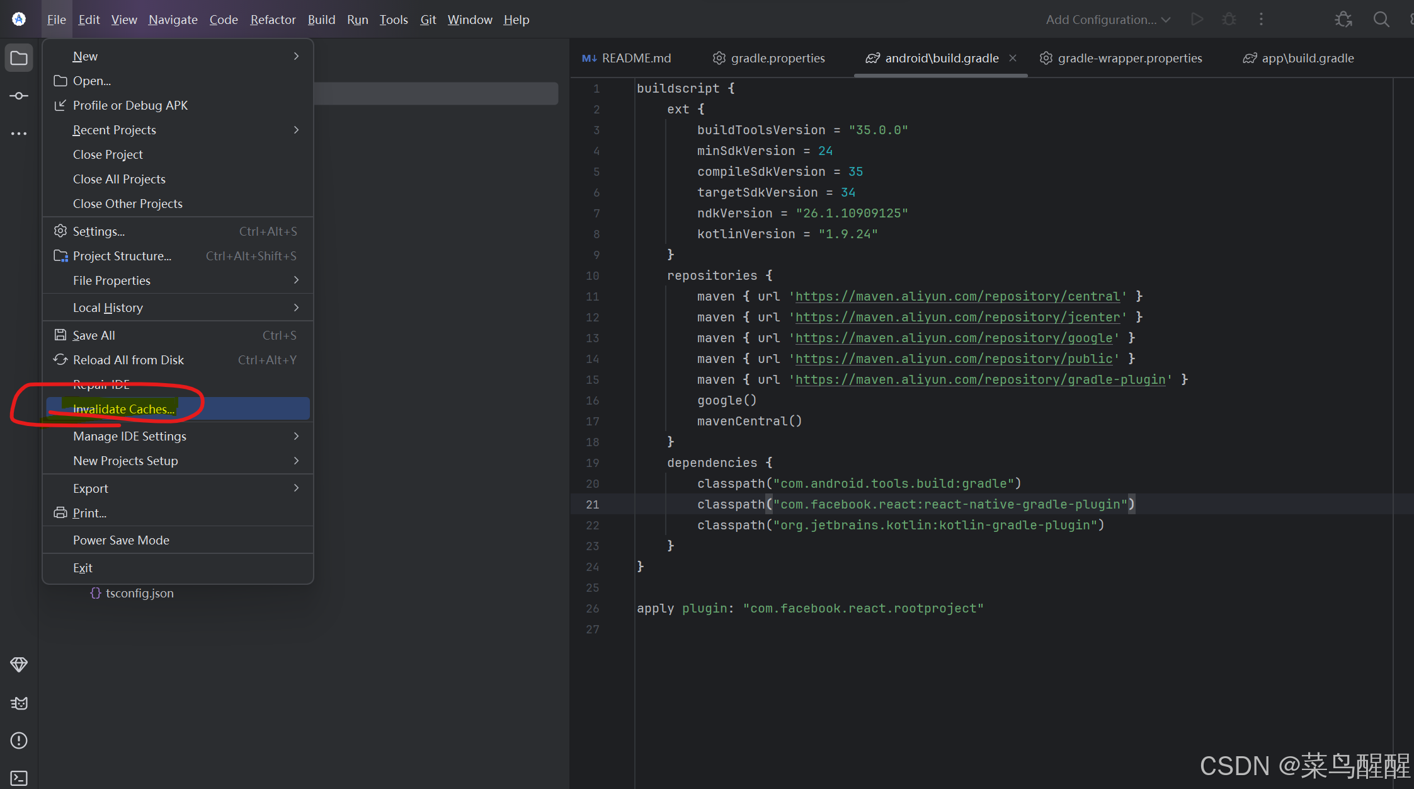
Task: Open the Git menu
Action: [428, 20]
